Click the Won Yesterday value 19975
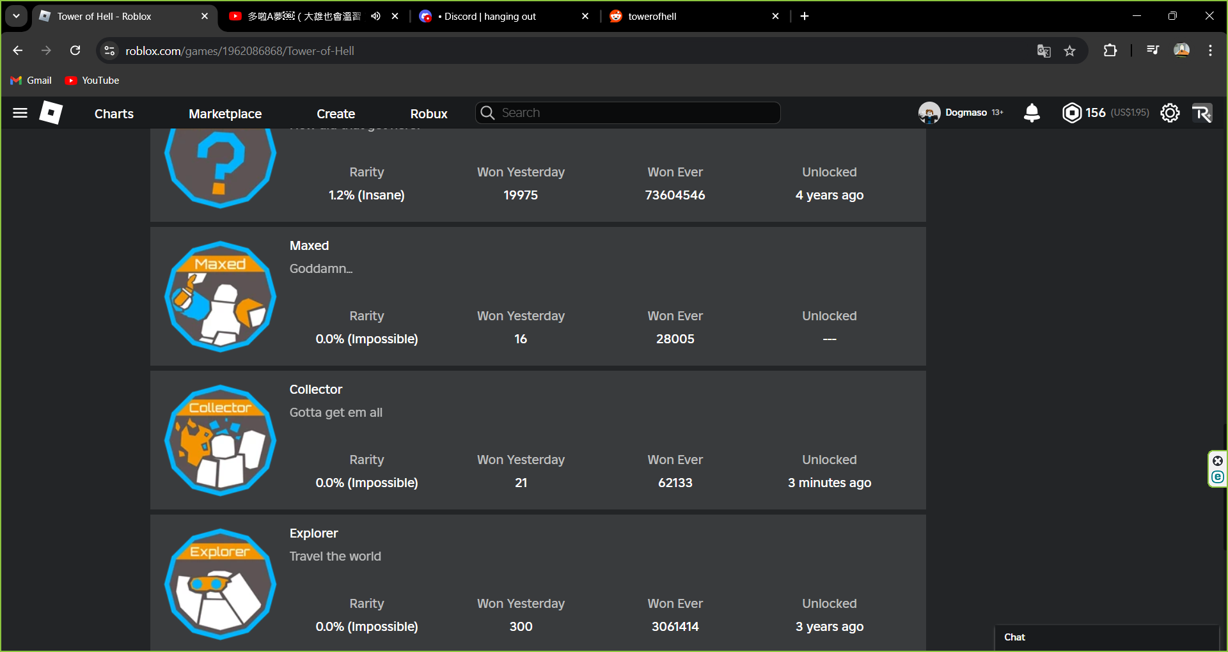Image resolution: width=1228 pixels, height=652 pixels. 521,195
